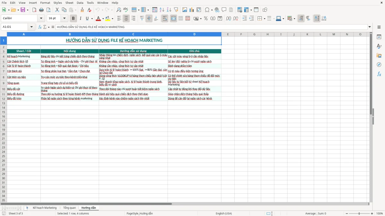Toggle Bold formatting
Screen dimensions: 385x216
pyautogui.click(x=73, y=19)
